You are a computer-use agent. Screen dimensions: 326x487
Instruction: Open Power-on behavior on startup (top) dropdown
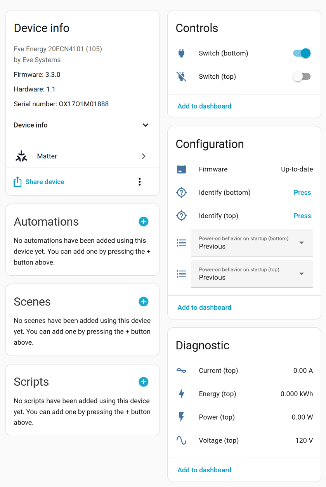coord(252,274)
